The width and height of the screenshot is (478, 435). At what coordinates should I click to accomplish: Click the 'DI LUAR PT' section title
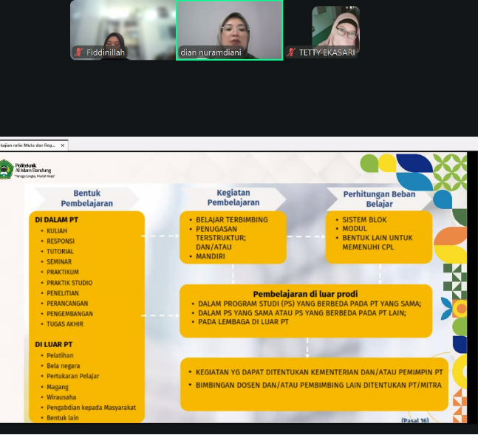[x=54, y=344]
